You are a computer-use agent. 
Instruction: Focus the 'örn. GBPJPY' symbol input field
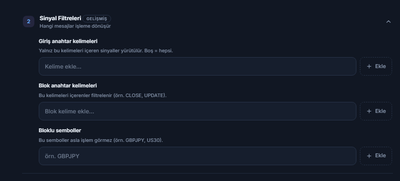[197, 156]
